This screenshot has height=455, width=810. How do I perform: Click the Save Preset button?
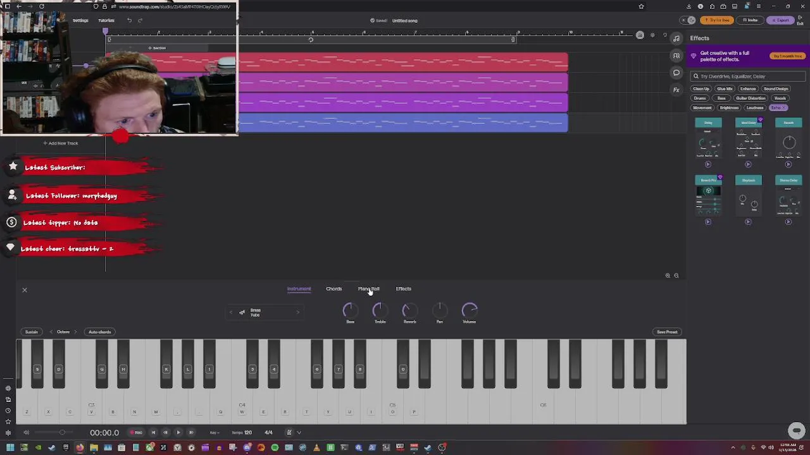click(x=667, y=332)
